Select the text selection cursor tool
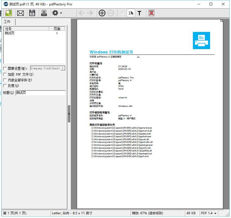 coord(131,13)
